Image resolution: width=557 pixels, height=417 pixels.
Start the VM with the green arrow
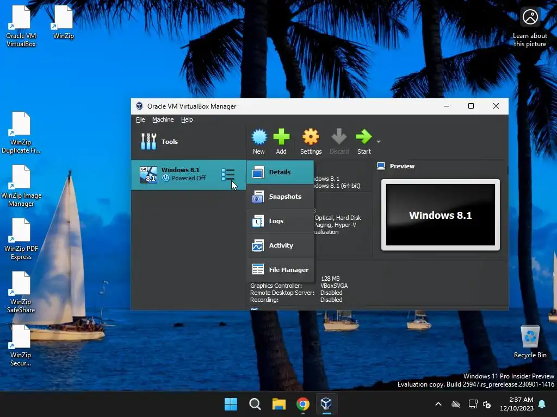tap(363, 137)
